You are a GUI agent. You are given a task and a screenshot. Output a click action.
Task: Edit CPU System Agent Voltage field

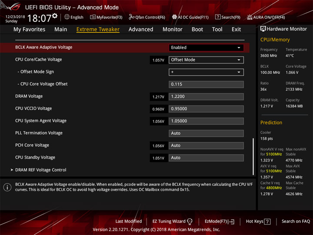click(x=206, y=121)
